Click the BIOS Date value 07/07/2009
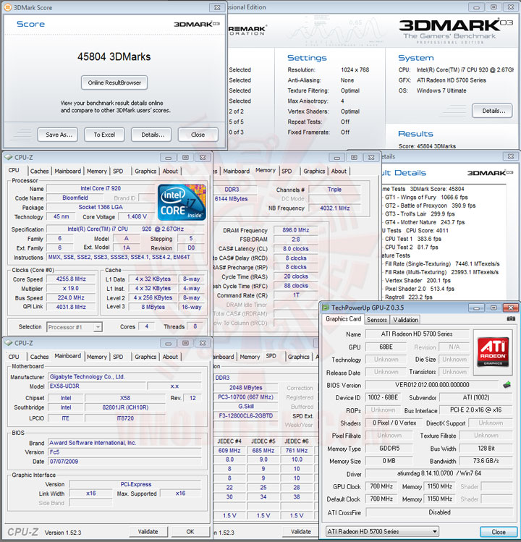Image resolution: width=521 pixels, height=542 pixels. (x=124, y=462)
